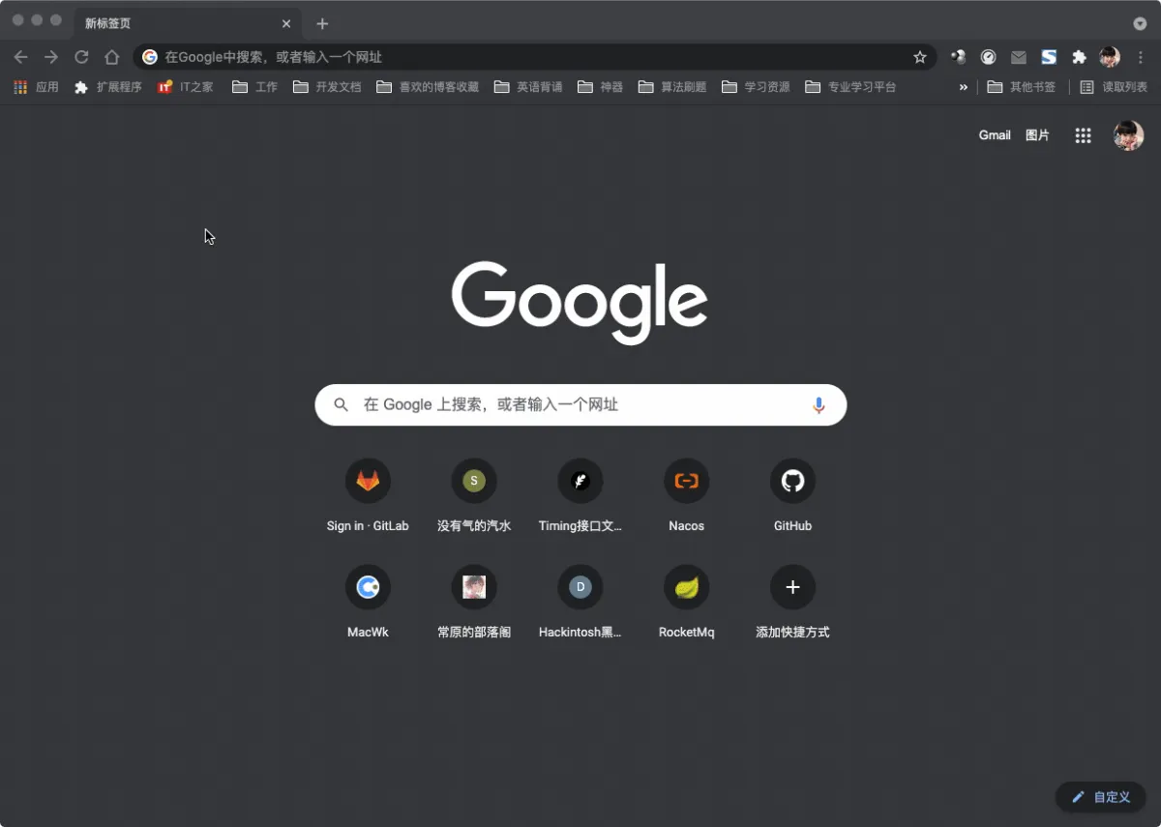Click the reload page icon
This screenshot has height=827, width=1161.
82,57
